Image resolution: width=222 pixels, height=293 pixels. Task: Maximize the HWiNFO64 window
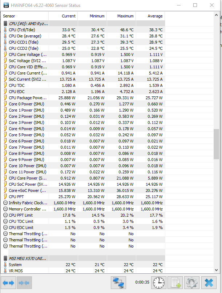click(x=195, y=5)
